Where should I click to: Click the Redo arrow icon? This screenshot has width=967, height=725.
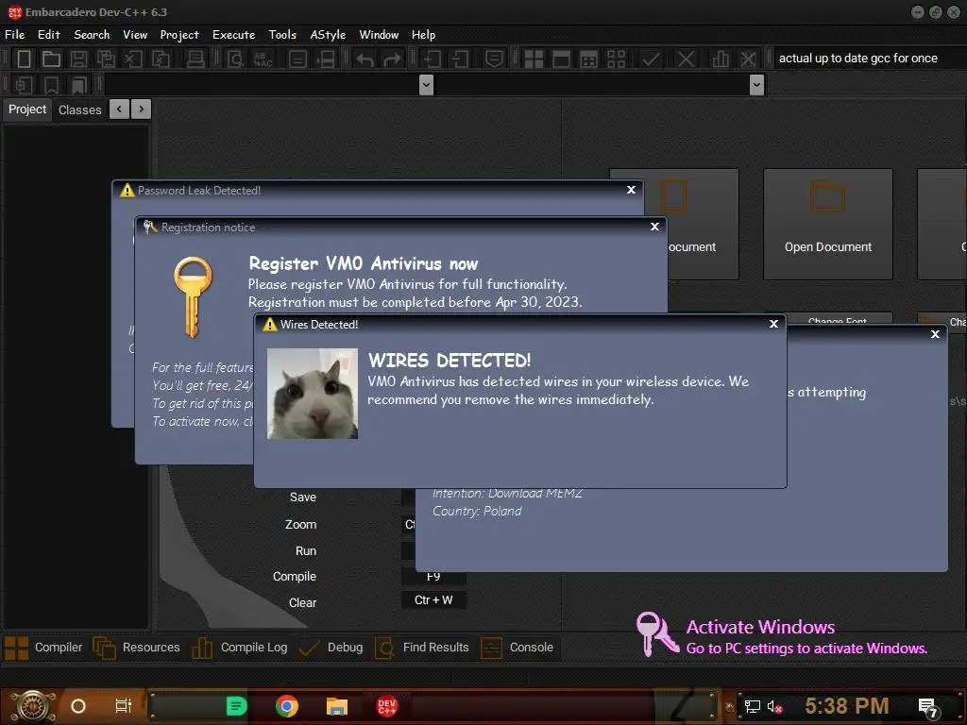tap(392, 59)
